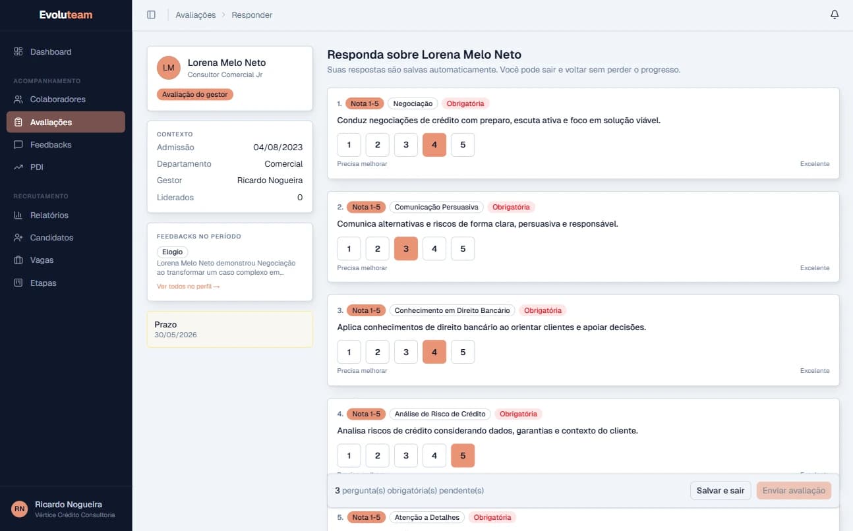Viewport: 853px width, 531px height.
Task: Select rating 5 for Análise de Risco
Action: (463, 455)
